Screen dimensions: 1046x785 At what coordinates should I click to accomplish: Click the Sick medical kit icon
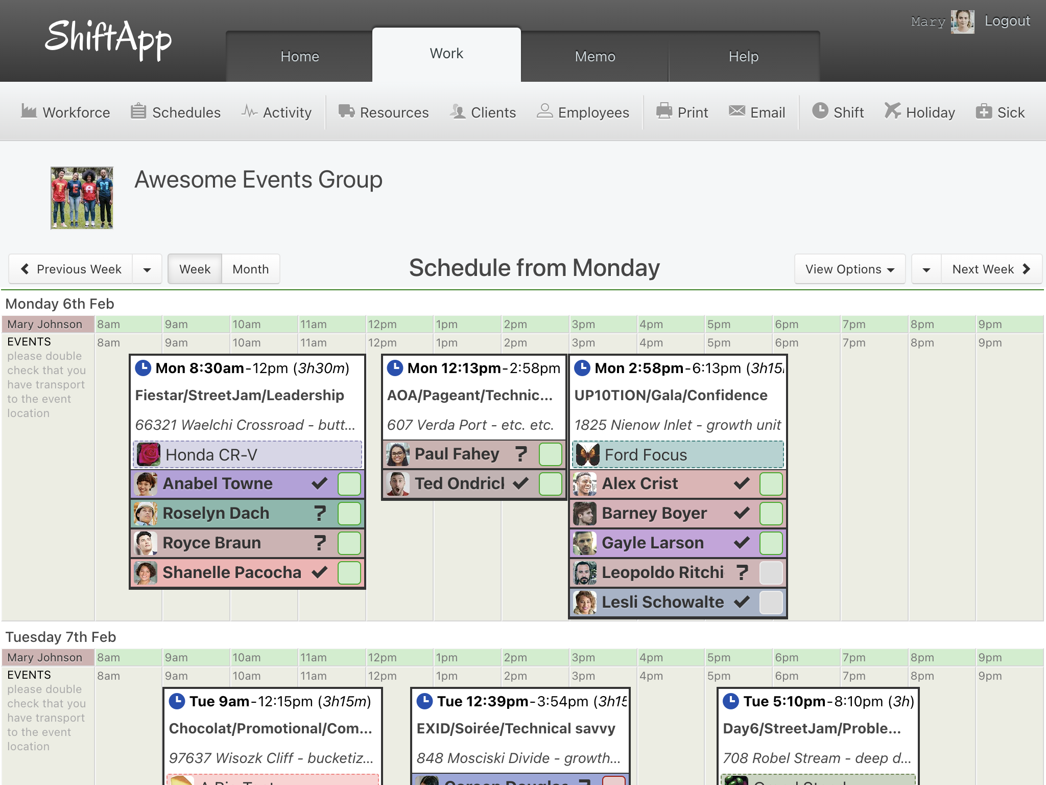(983, 111)
